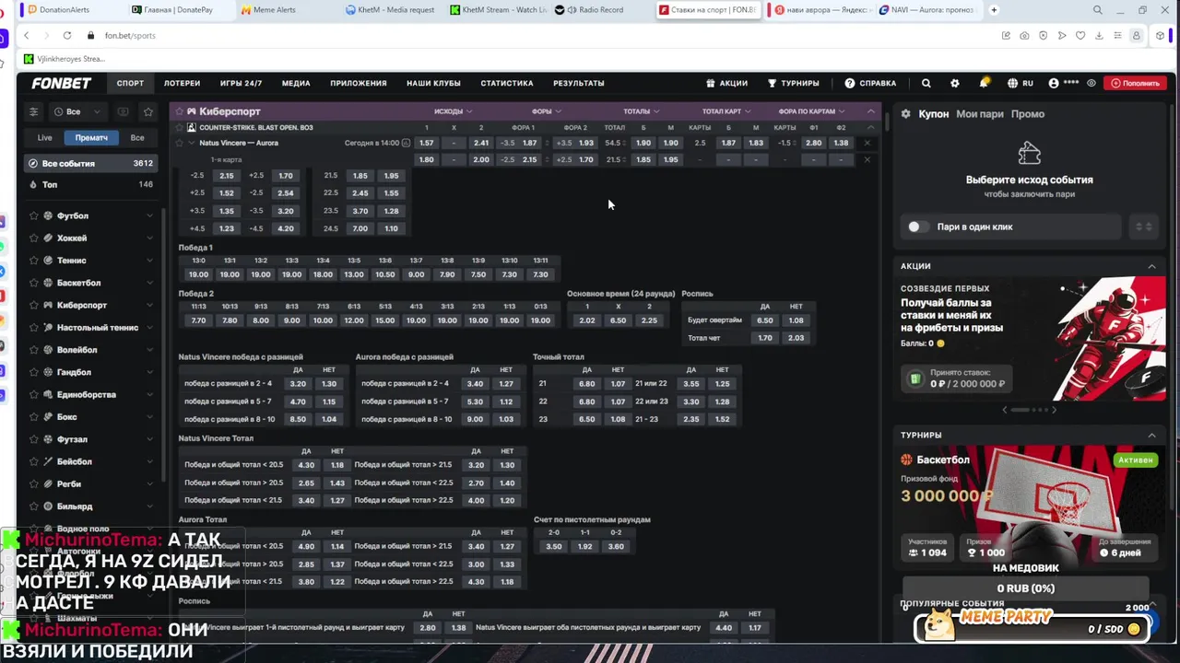Expand Футбол in the sports list
Image resolution: width=1180 pixels, height=663 pixels.
[150, 215]
